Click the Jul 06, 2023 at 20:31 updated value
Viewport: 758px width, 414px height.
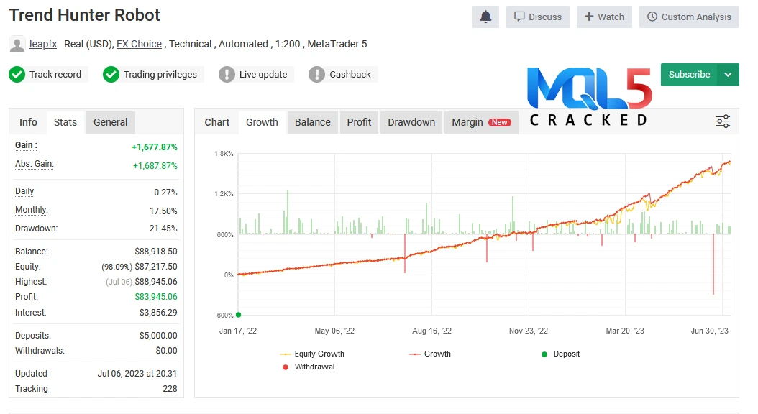[x=137, y=374]
